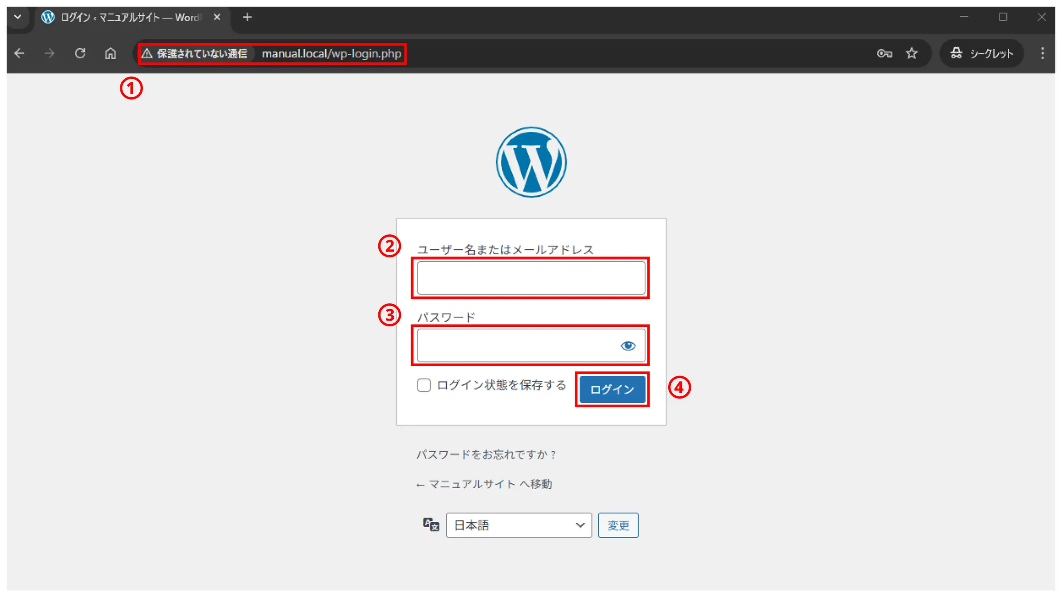The width and height of the screenshot is (1062, 597).
Task: Go to the browser home icon
Action: 110,54
